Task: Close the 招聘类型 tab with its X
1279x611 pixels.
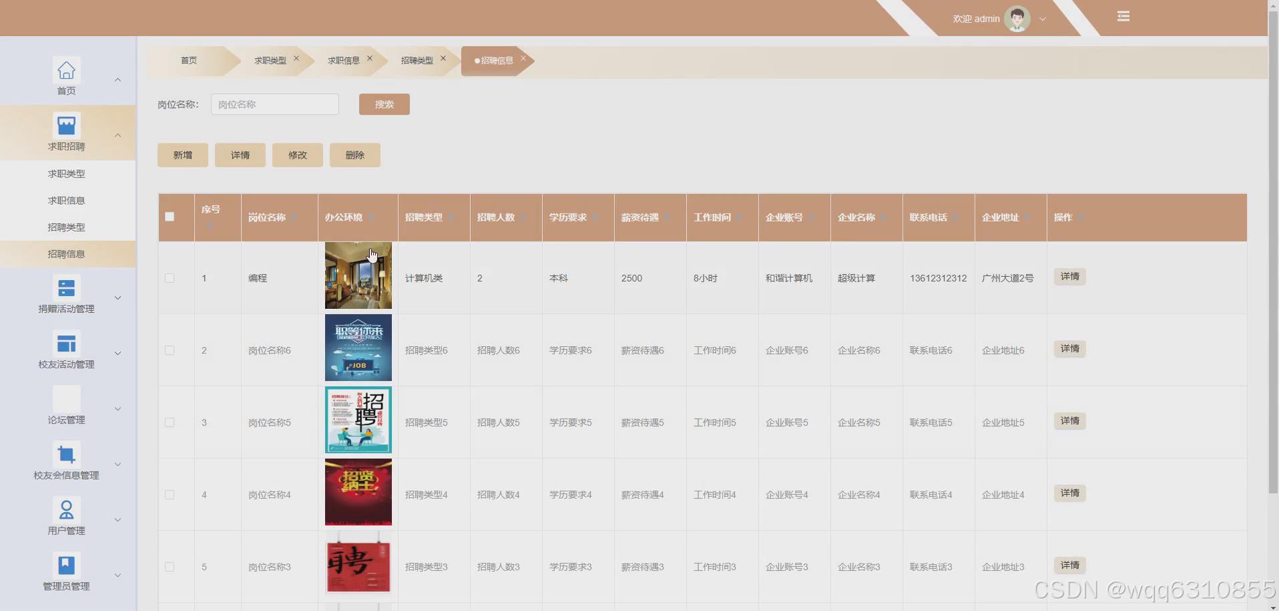Action: [443, 58]
